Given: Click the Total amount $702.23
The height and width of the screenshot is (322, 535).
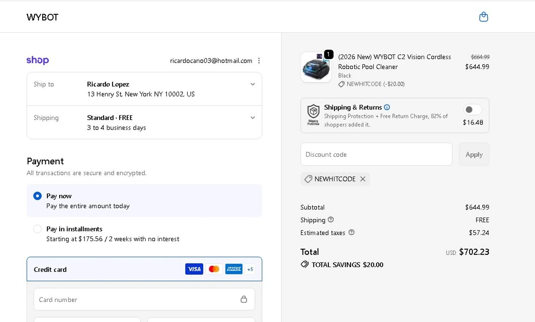Looking at the screenshot, I should [474, 252].
